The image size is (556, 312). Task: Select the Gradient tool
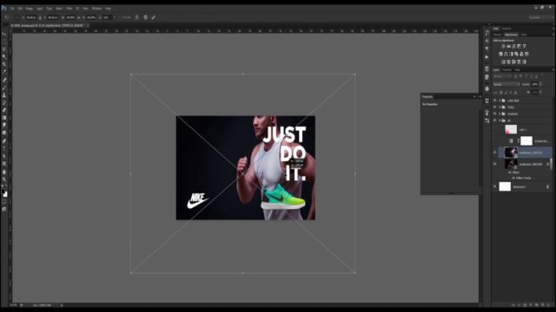tap(4, 118)
